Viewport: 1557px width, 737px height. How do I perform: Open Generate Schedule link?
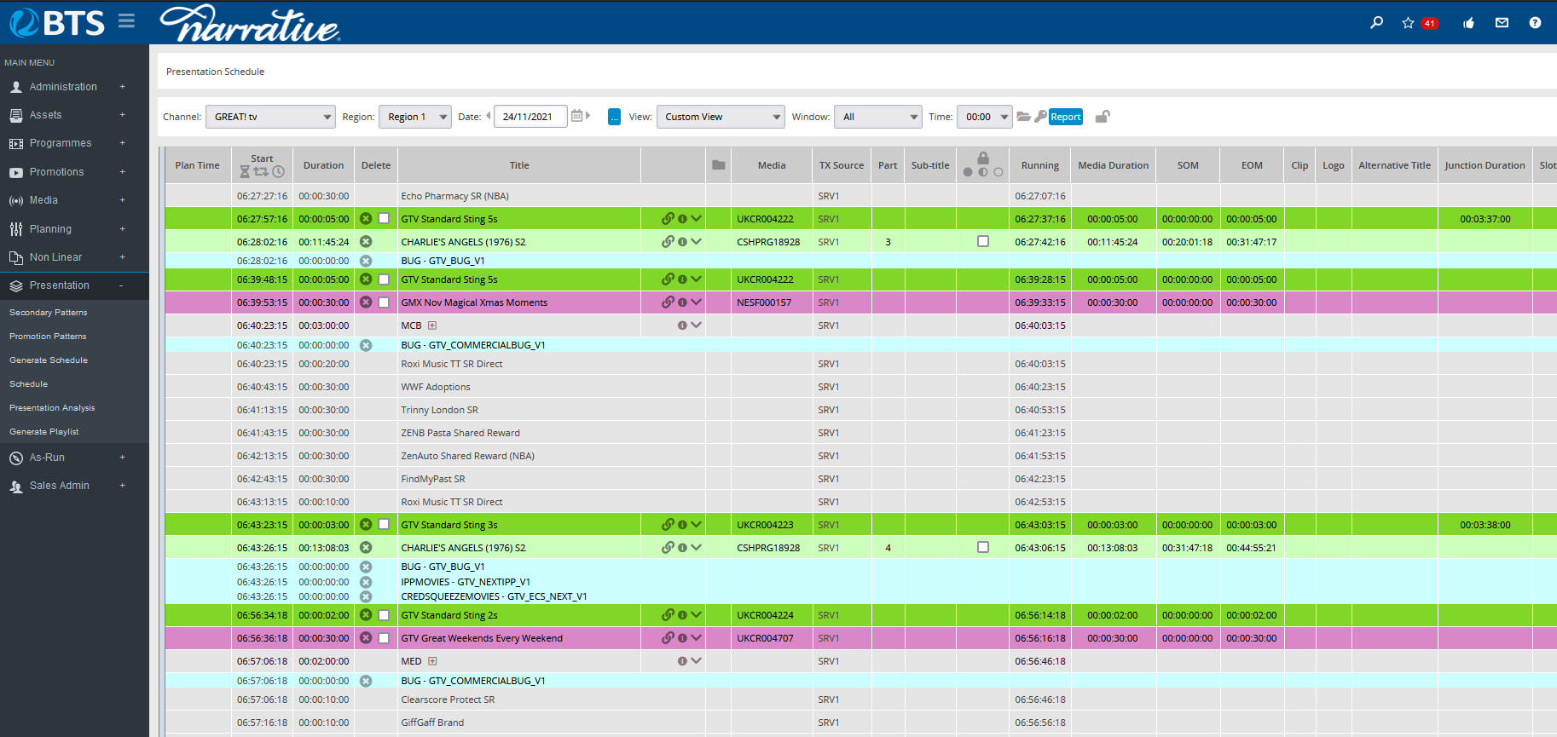49,360
